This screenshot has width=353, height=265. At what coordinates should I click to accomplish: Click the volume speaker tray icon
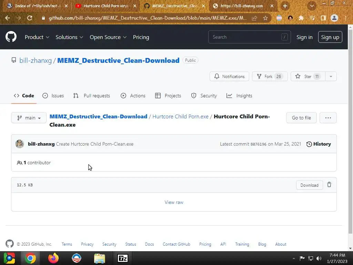319,258
